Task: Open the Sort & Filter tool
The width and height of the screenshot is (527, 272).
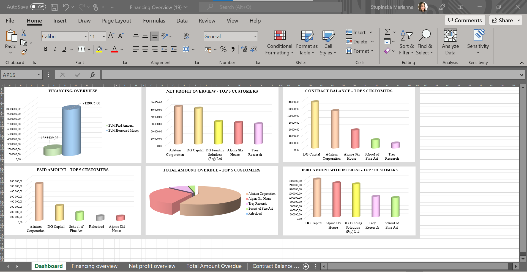Action: 406,42
